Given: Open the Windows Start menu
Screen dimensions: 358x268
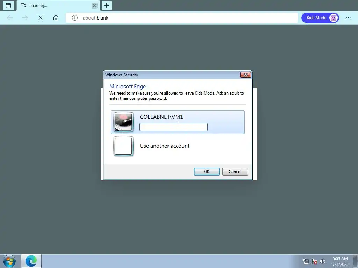Looking at the screenshot, I should 9,261.
